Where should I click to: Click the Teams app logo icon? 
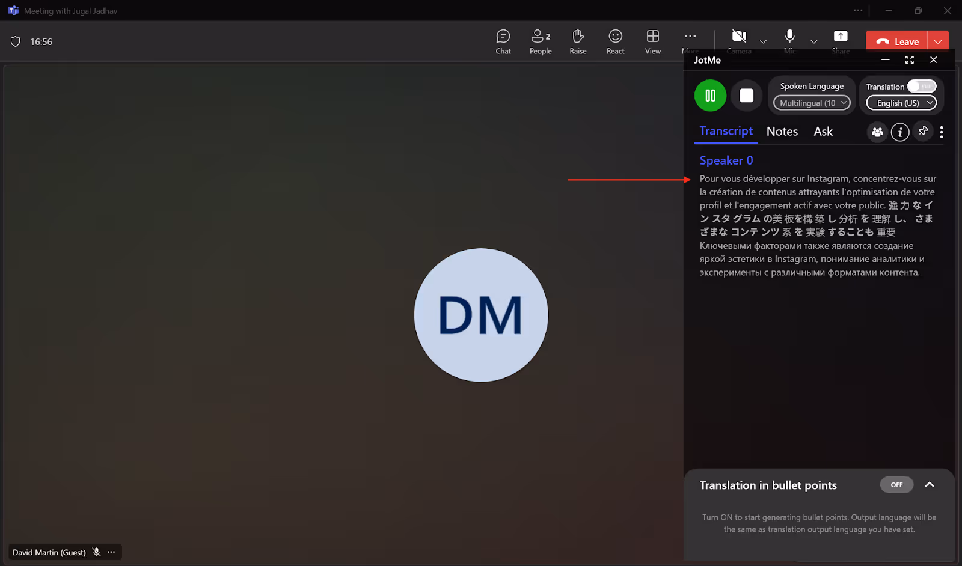tap(13, 11)
